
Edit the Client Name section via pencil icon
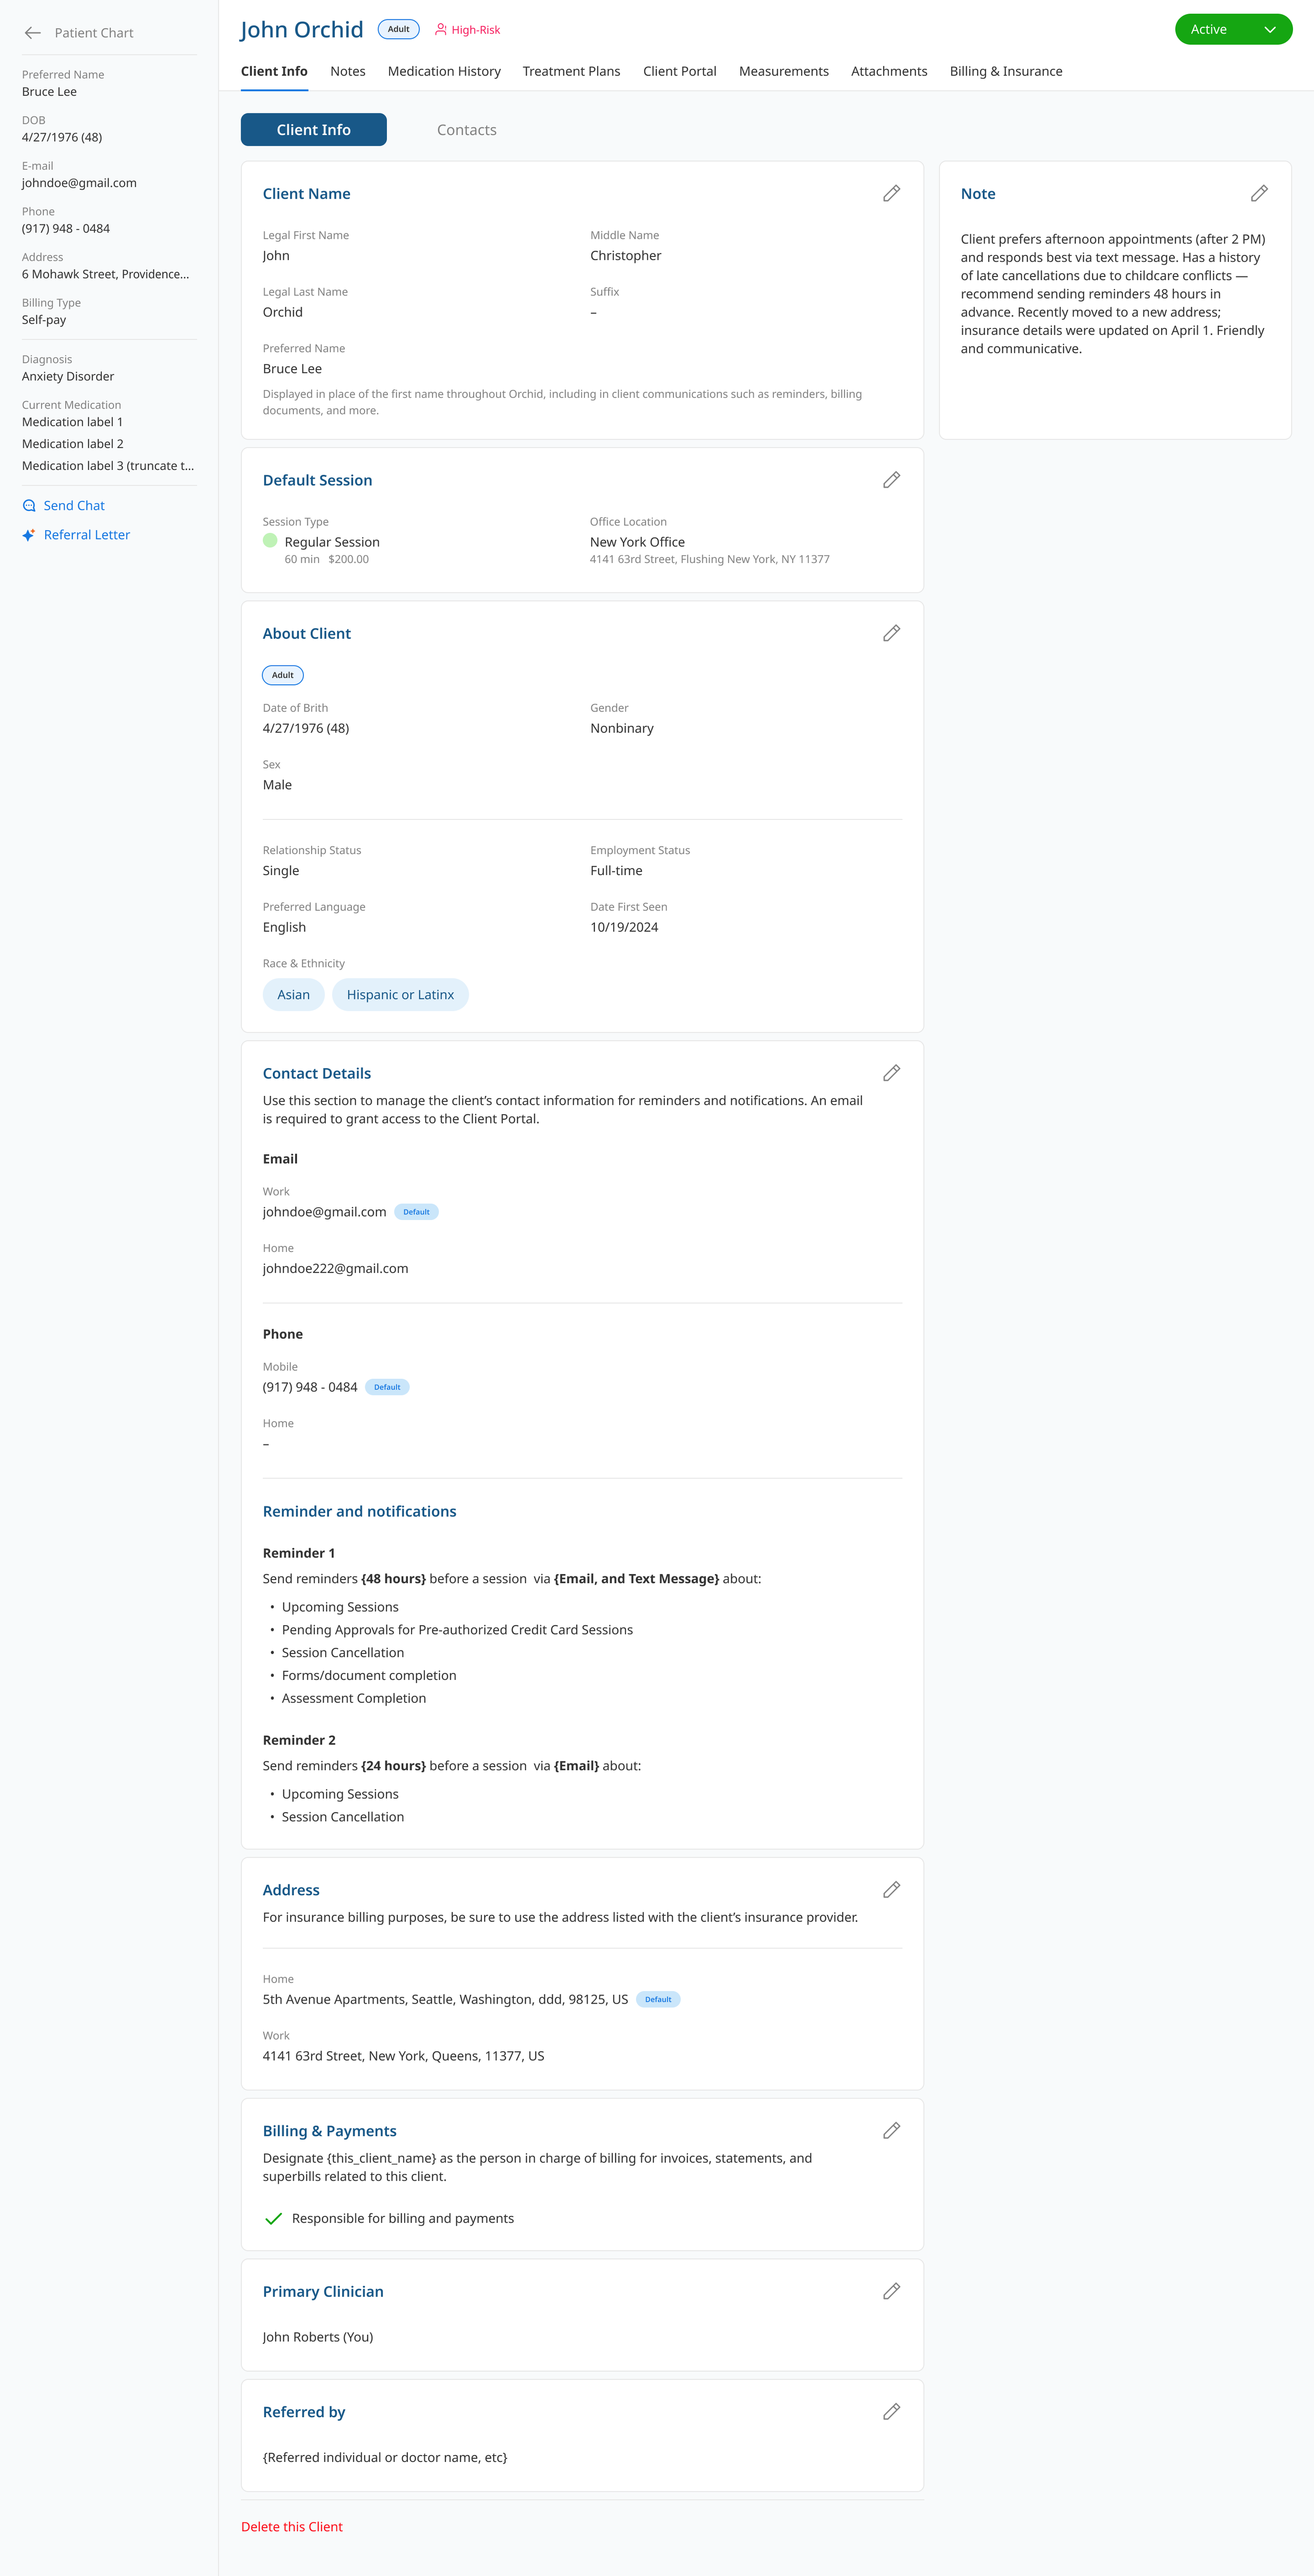891,193
